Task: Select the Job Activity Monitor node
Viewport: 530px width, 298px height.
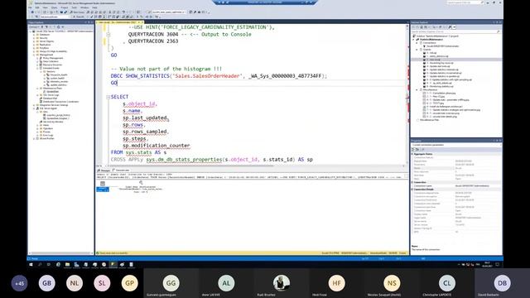Action: (53, 122)
